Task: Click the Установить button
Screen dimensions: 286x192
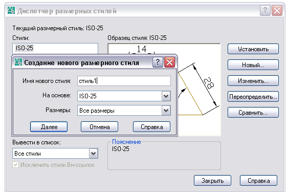Action: point(253,49)
